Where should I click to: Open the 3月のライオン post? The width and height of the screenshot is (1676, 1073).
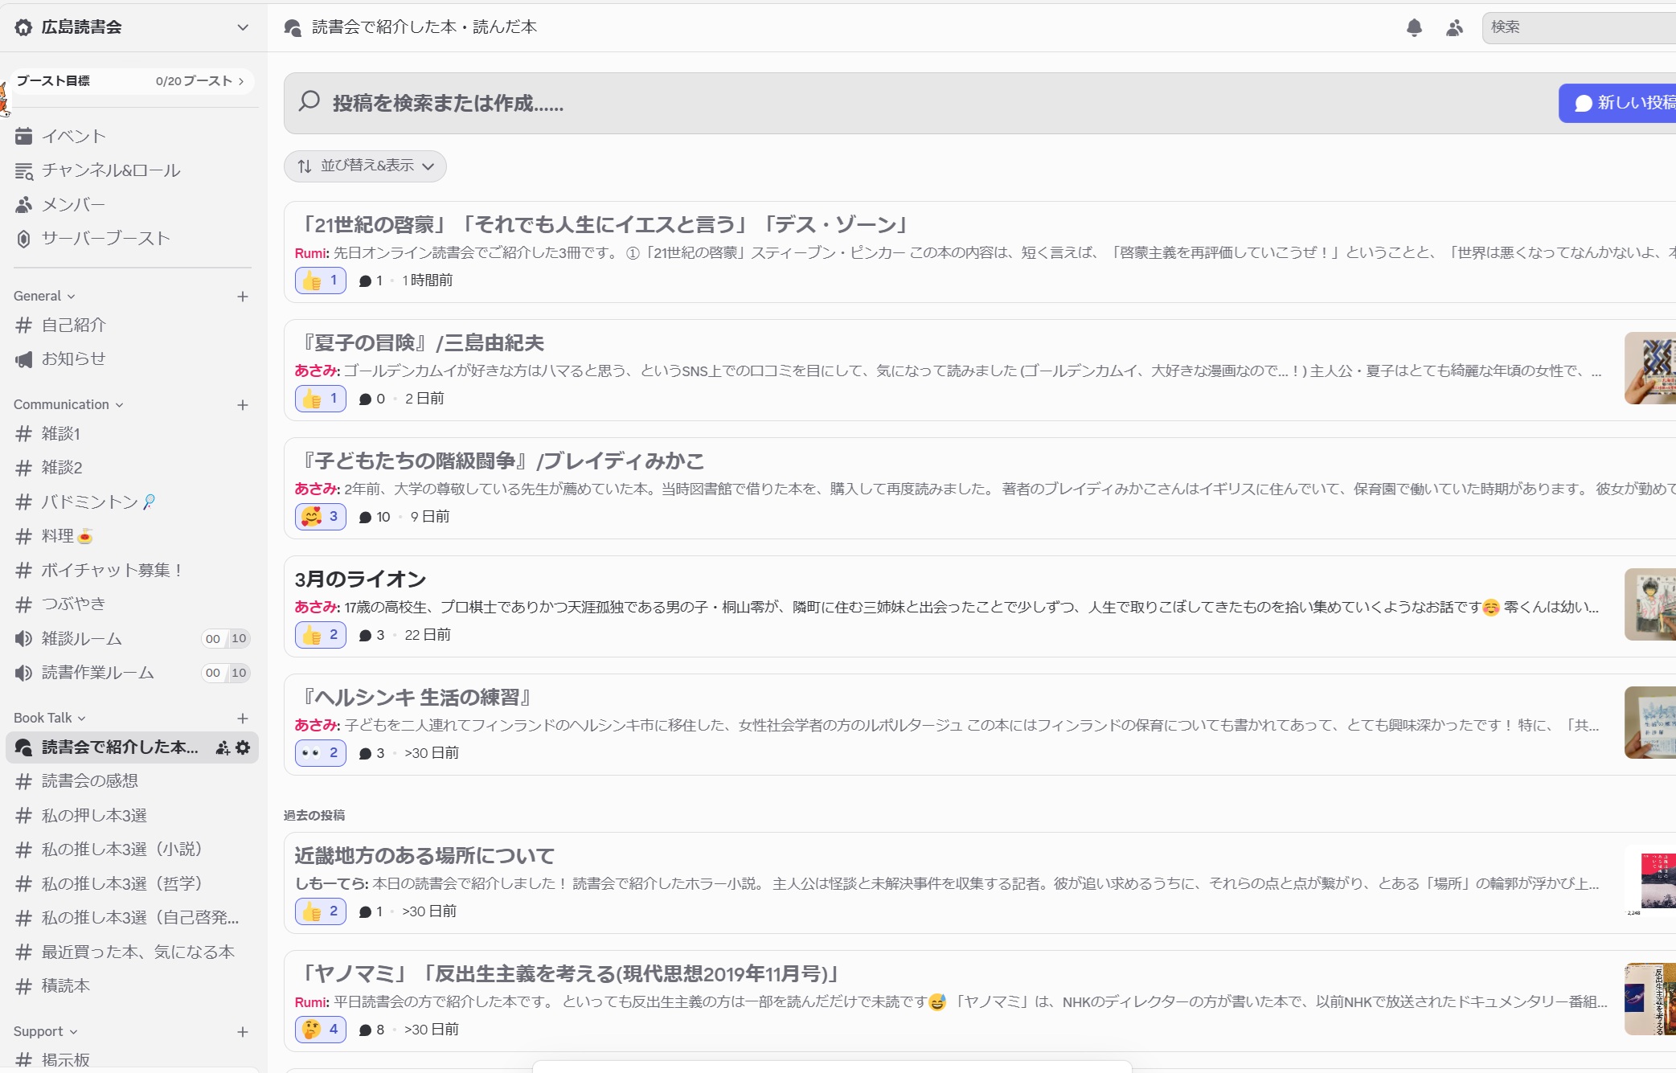coord(359,580)
